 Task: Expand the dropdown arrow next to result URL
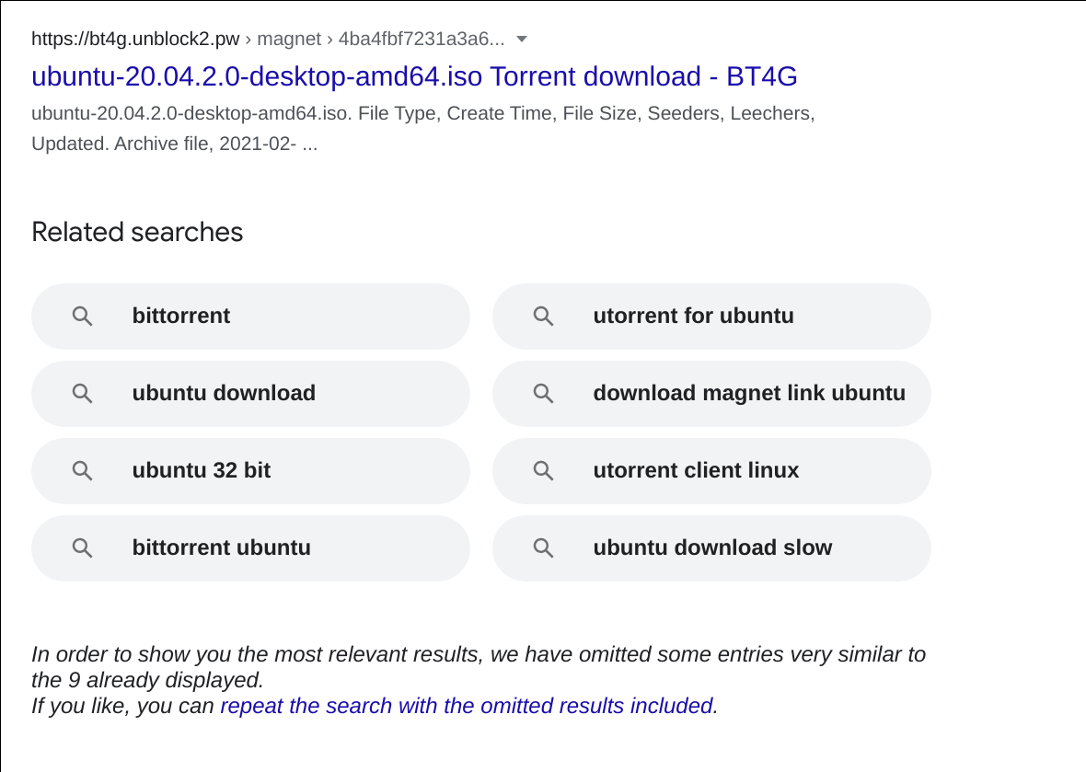tap(522, 39)
